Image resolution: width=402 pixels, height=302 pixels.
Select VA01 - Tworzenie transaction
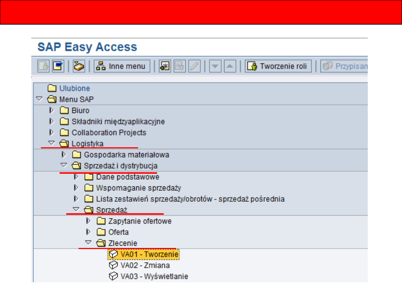click(150, 254)
